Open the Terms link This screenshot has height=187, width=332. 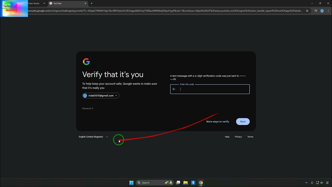[250, 137]
